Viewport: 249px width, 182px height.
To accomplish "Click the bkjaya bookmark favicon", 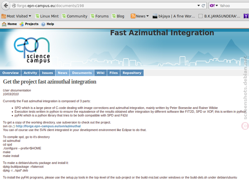I will 155,16.
